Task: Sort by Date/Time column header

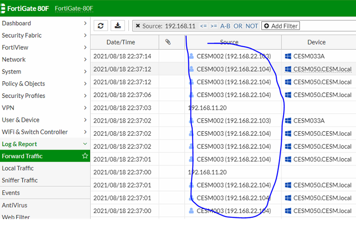Action: click(121, 42)
